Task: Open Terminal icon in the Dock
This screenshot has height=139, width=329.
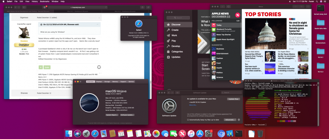Action: [239, 133]
